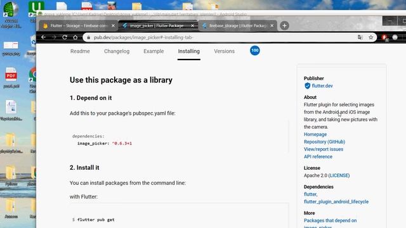Viewport: 406px width, 228px height.
Task: Click the red extension icon in toolbar
Action: (x=384, y=37)
